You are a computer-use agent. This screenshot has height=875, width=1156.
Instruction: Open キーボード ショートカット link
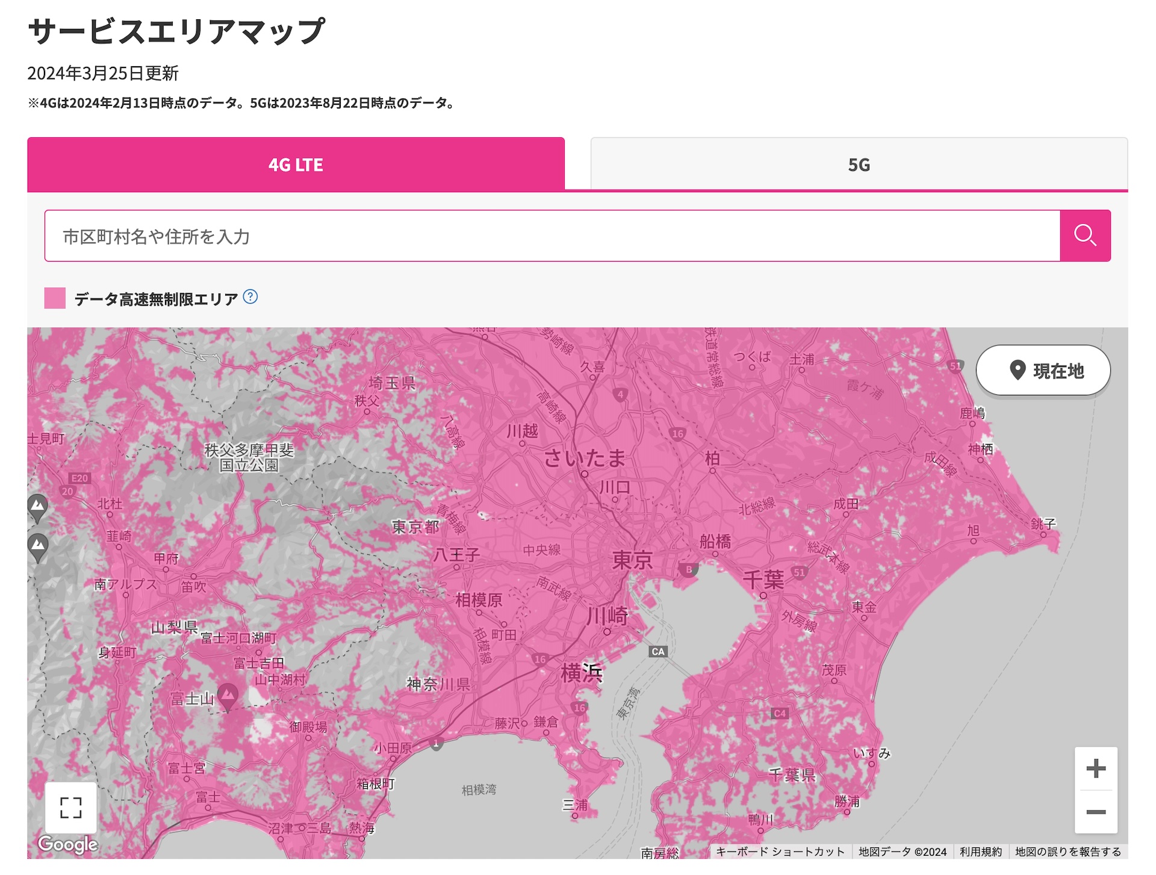(780, 852)
